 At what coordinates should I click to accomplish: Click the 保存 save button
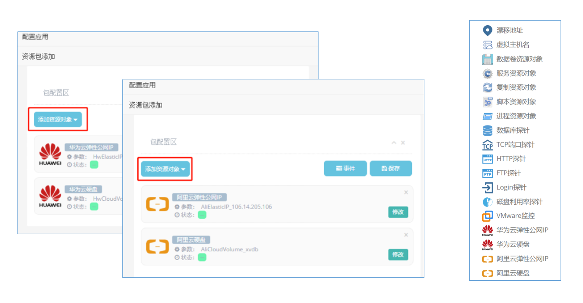390,168
